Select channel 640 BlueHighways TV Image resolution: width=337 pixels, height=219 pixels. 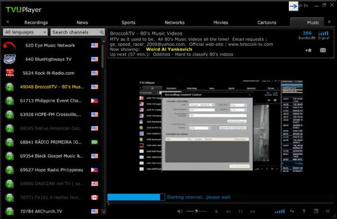click(51, 59)
